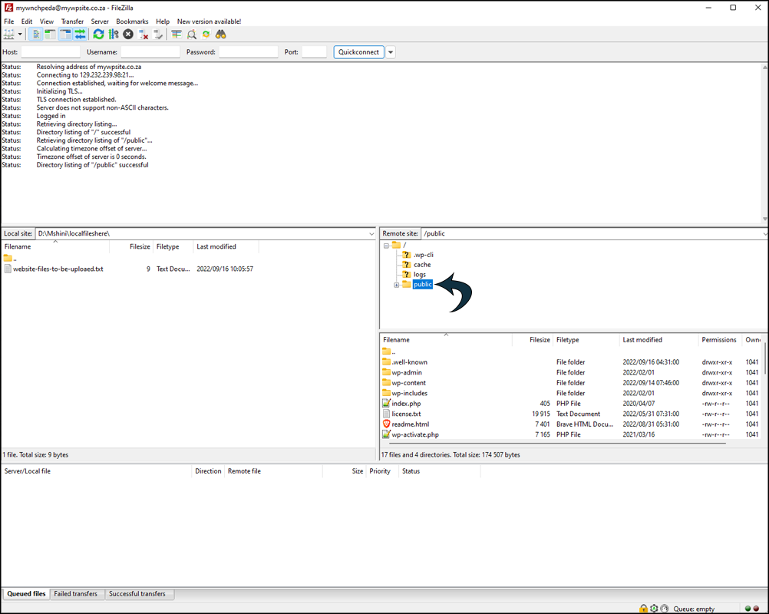769x614 pixels.
Task: Open the Quickconnect history dropdown arrow
Action: point(391,52)
